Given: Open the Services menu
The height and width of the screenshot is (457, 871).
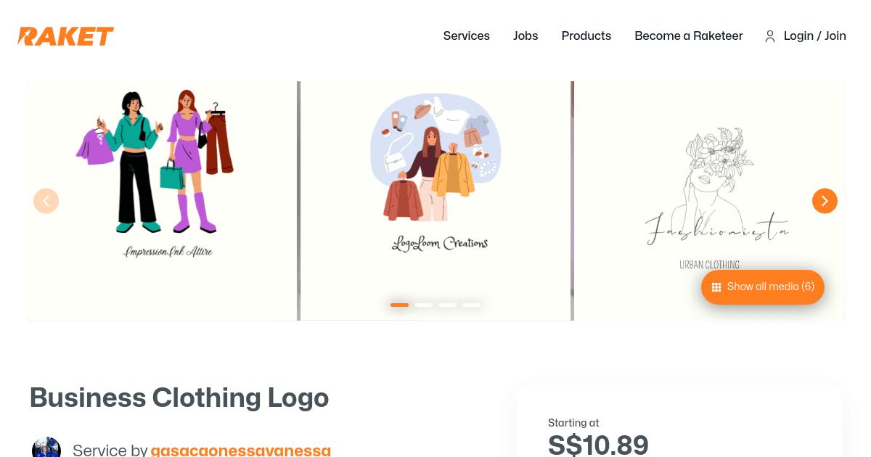Looking at the screenshot, I should pos(466,36).
